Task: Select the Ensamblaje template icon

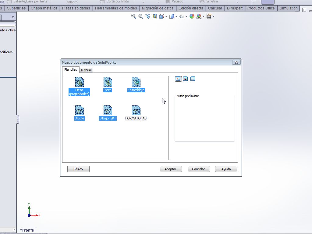Action: (136, 82)
